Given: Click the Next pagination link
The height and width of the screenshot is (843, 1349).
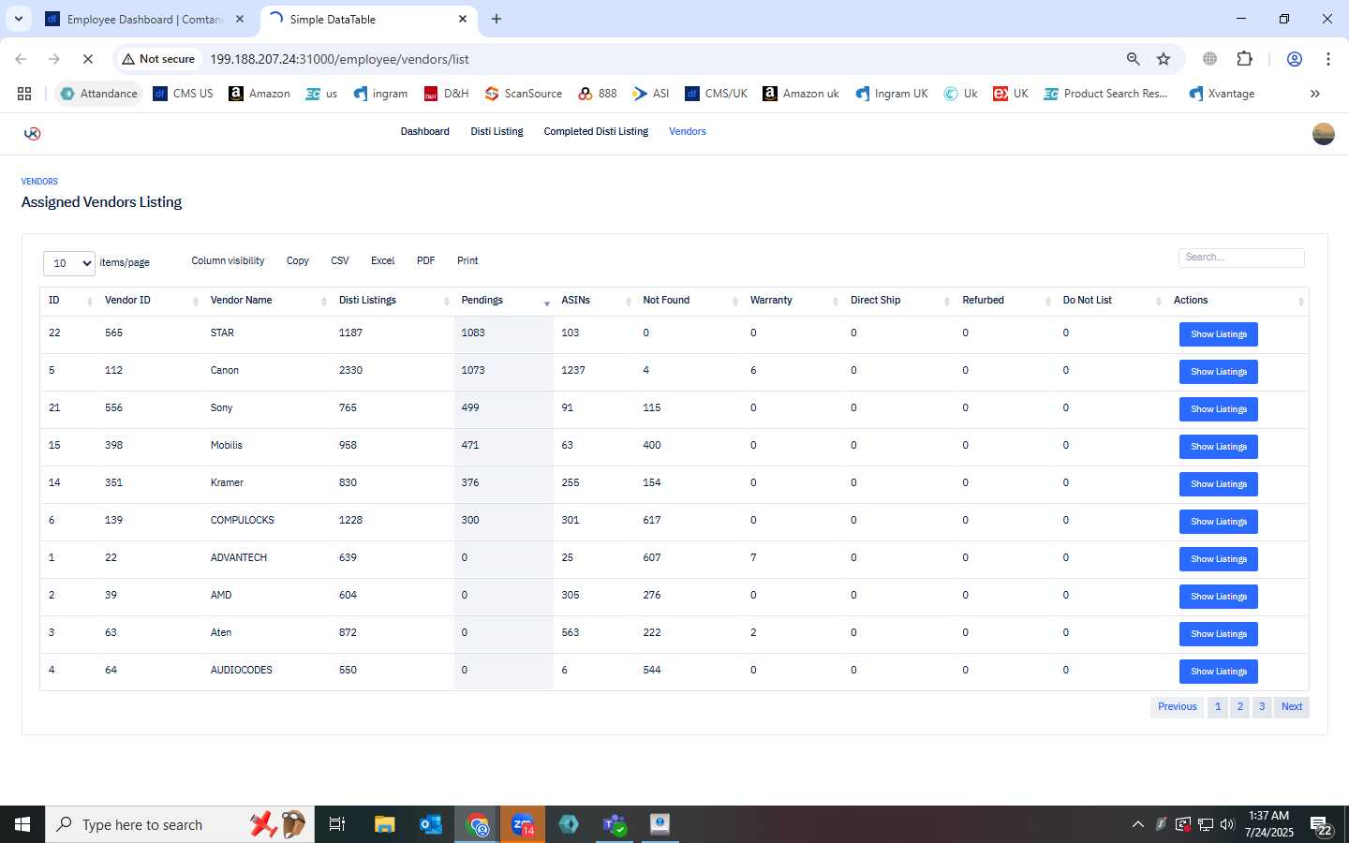Looking at the screenshot, I should [x=1292, y=707].
